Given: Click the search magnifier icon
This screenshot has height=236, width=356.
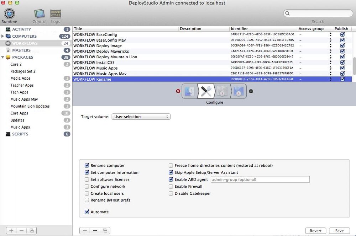Looking at the screenshot, I should (x=287, y=14).
